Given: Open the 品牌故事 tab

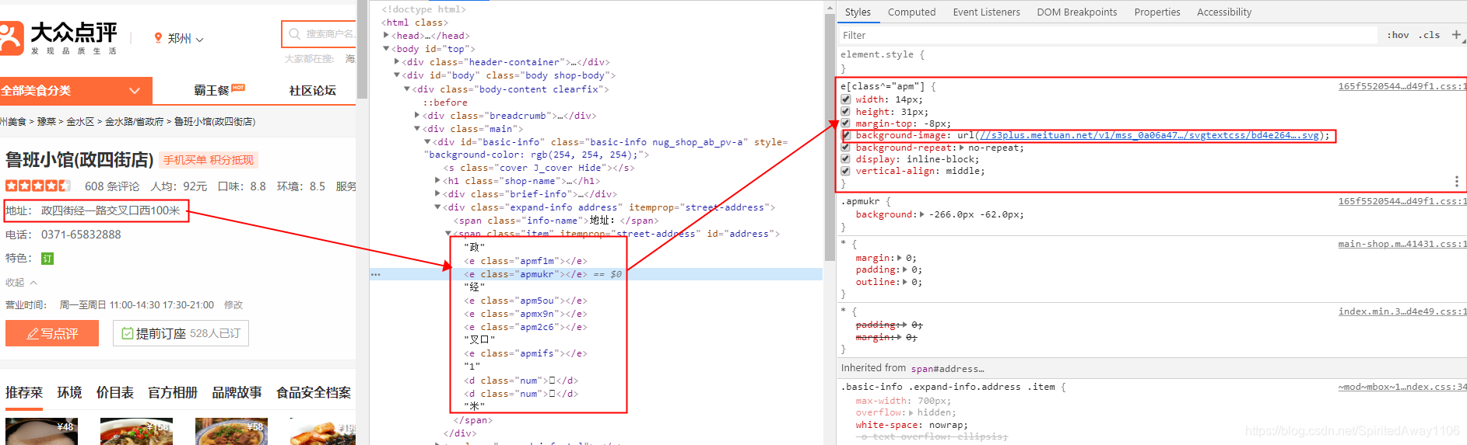Looking at the screenshot, I should pos(237,392).
